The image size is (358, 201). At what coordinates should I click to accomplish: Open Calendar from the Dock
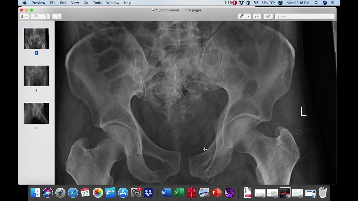(x=85, y=193)
